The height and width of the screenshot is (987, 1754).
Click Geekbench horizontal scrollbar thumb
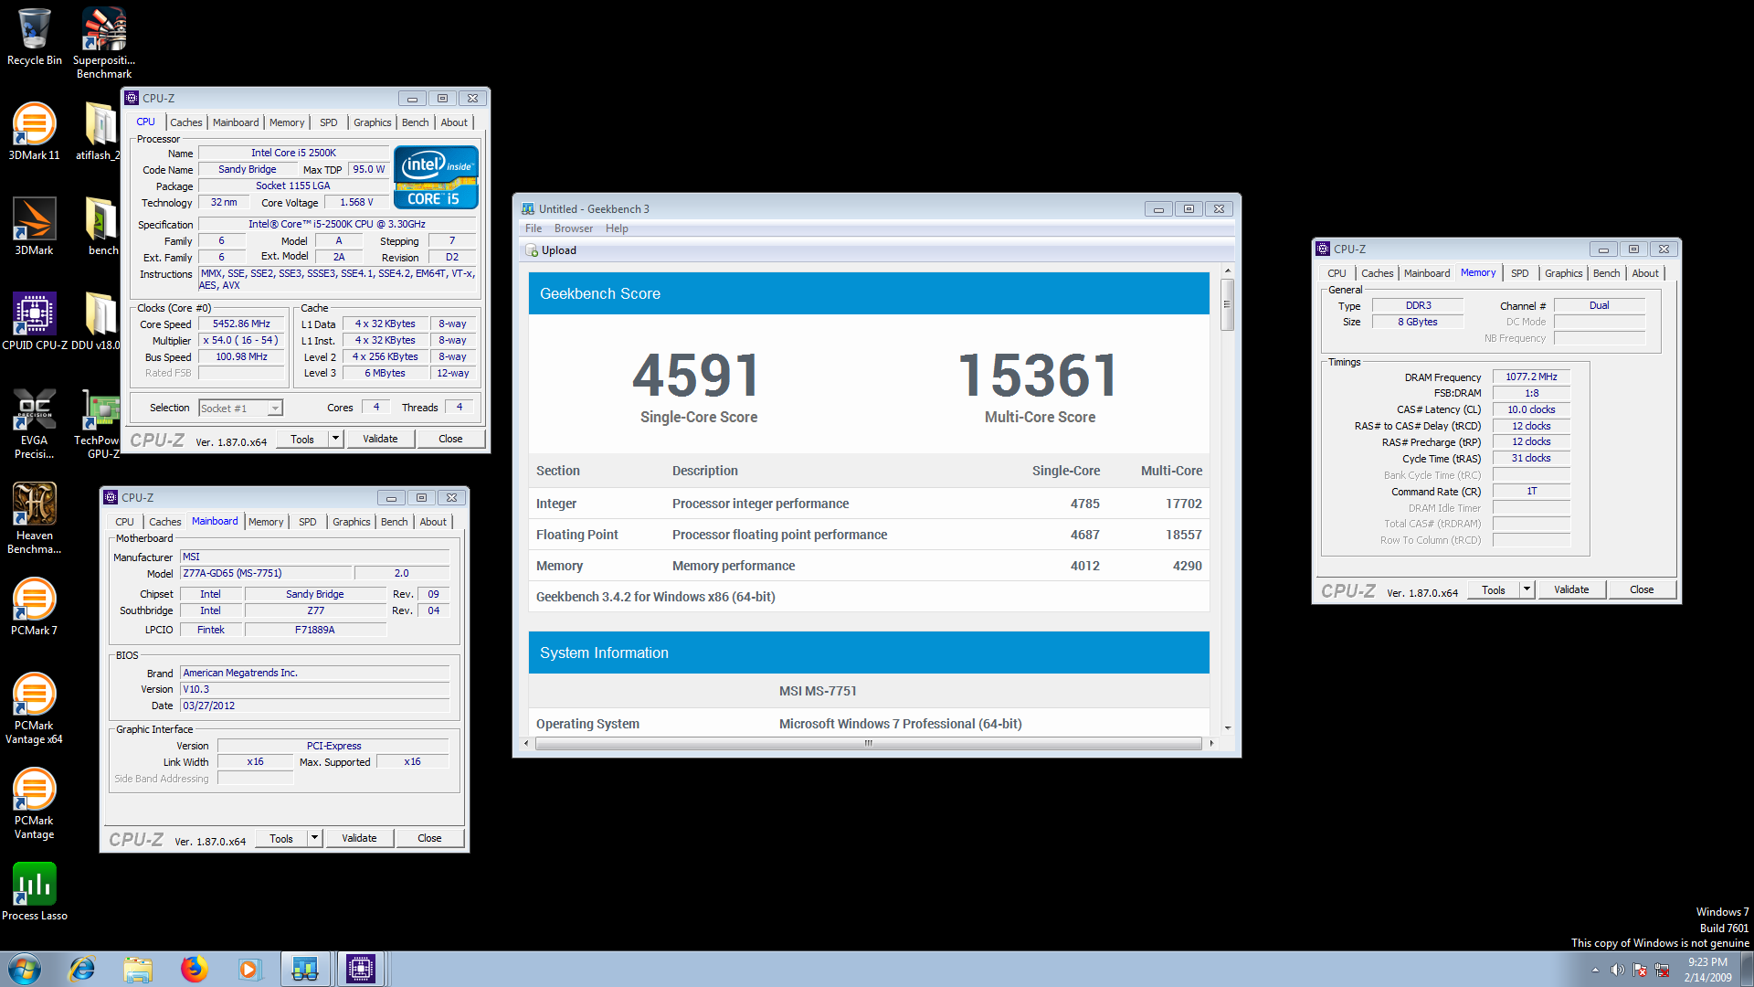[868, 744]
